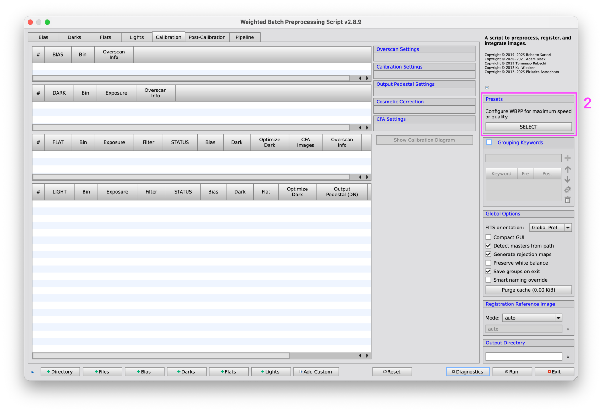
Task: Click the LIGHT table horizontal scrollbar
Action: [161, 355]
